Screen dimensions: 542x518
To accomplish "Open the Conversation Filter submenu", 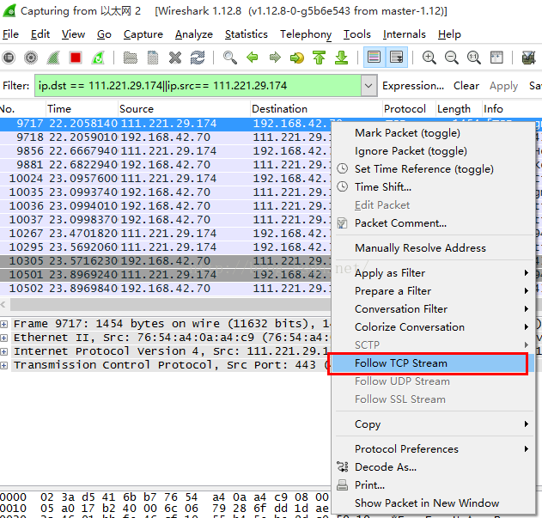I will coord(434,309).
